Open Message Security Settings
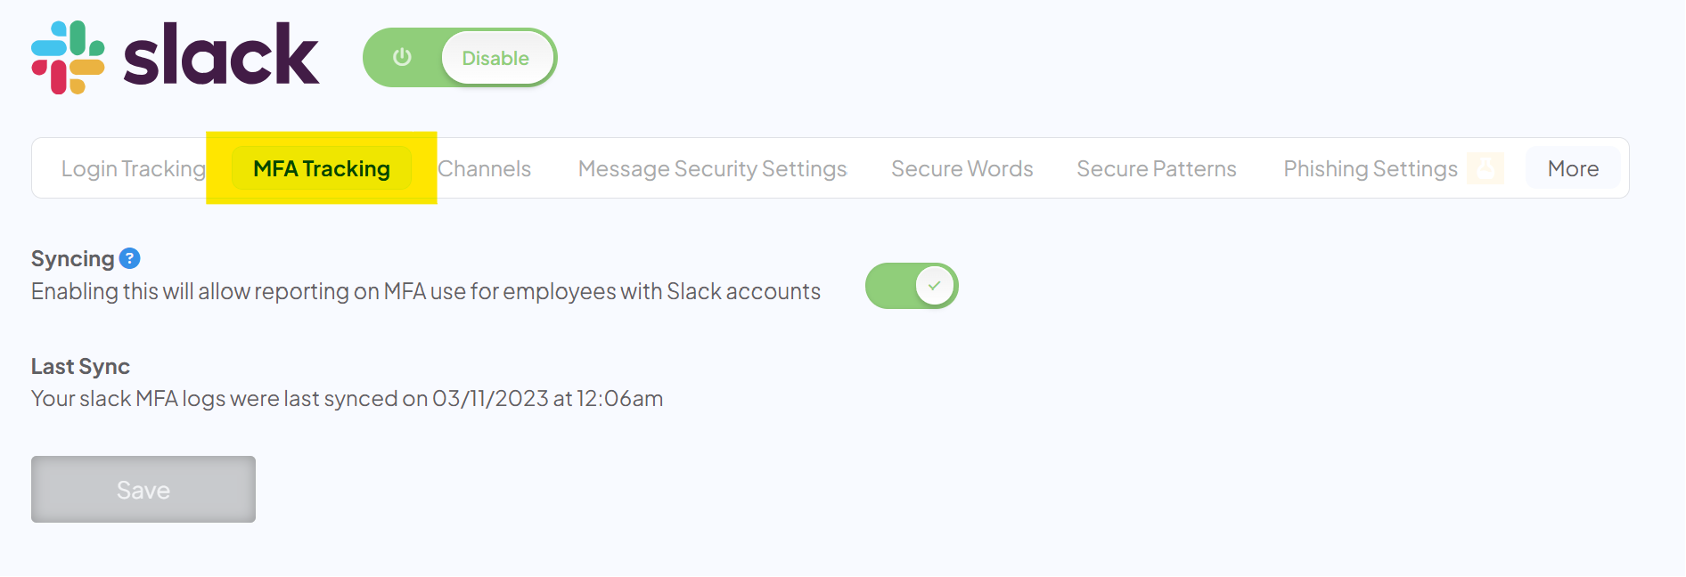The image size is (1686, 577). (712, 168)
